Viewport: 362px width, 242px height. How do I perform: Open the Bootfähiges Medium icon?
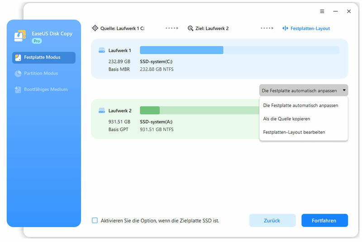(18, 90)
